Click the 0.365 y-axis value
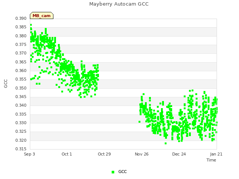Image resolution: width=239 pixels, height=179 pixels. (21, 62)
